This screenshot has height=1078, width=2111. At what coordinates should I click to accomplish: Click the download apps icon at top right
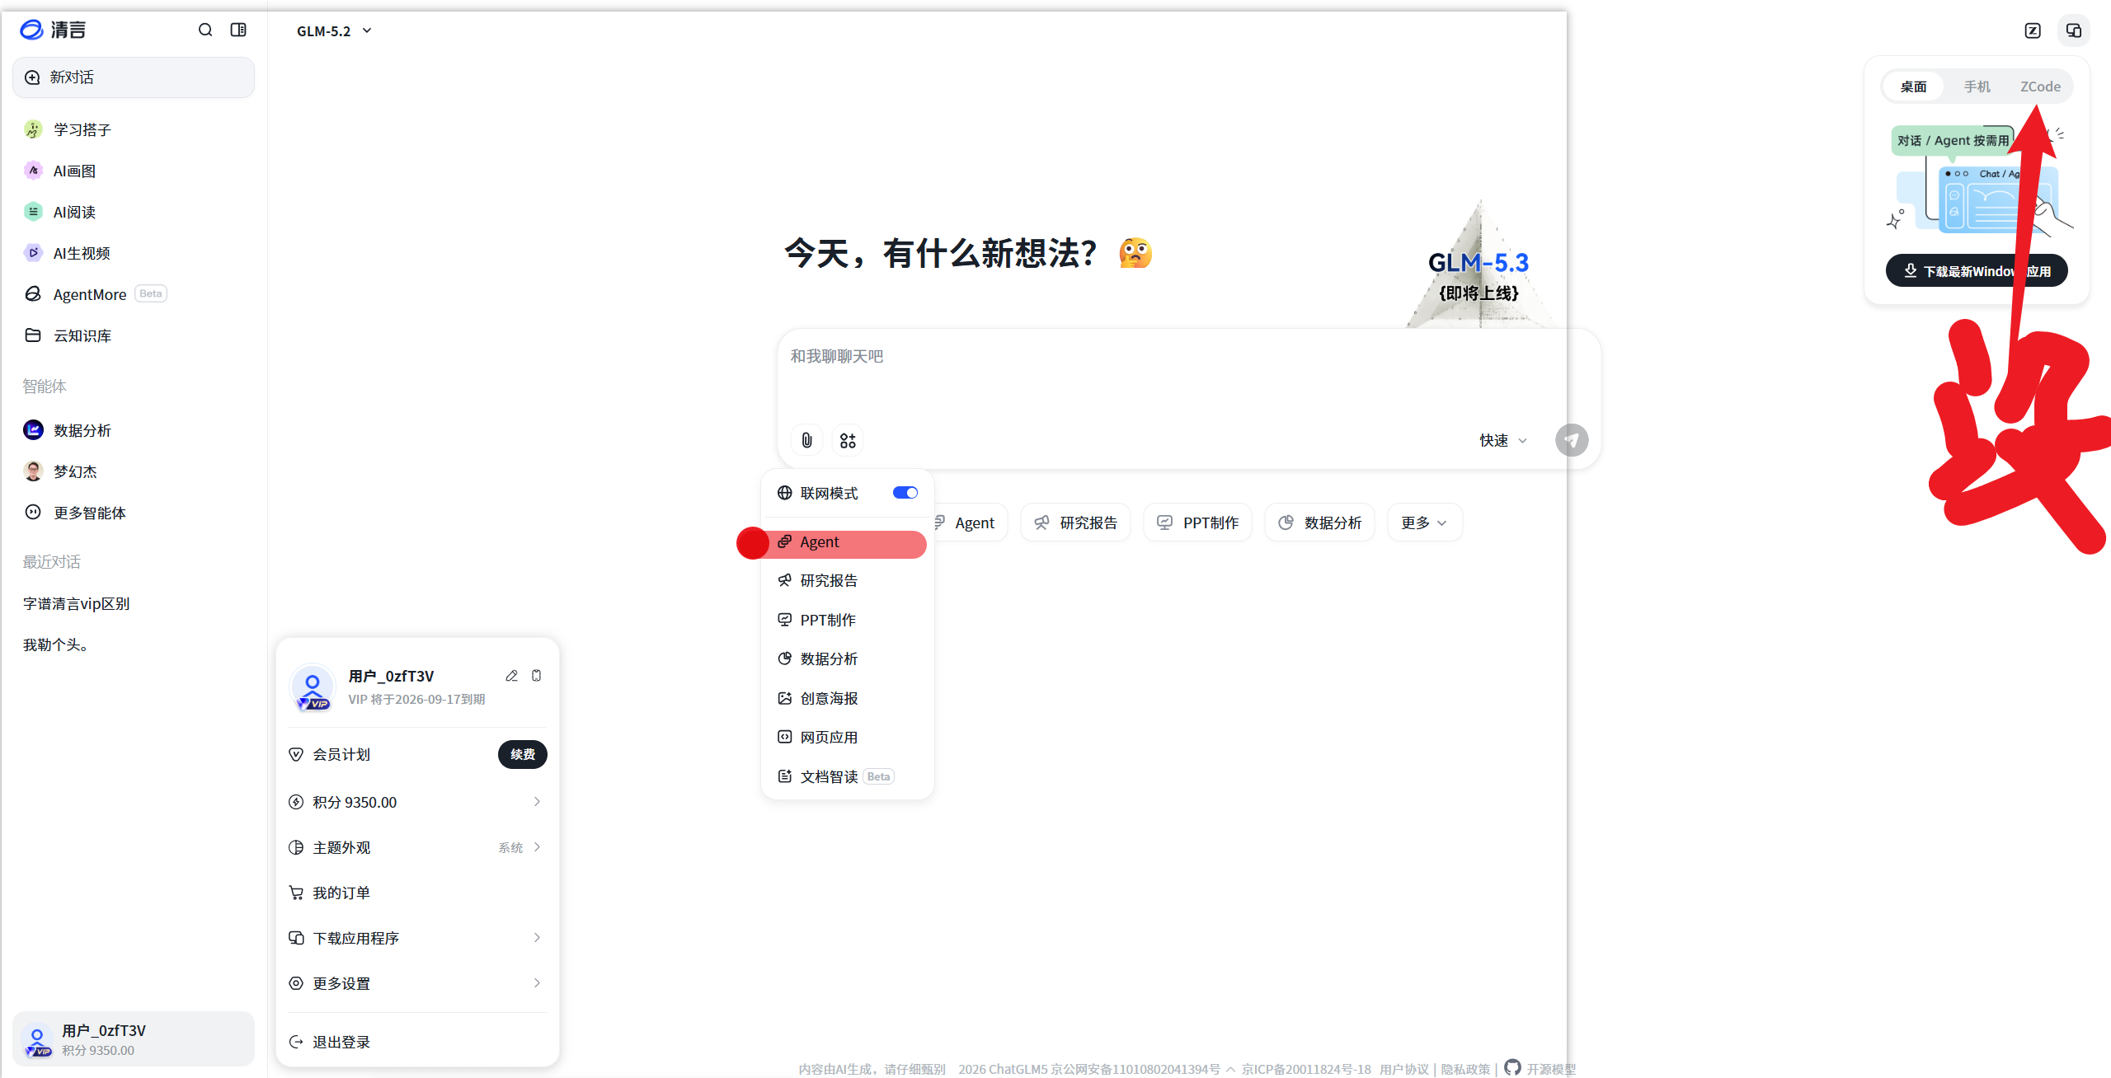(2074, 31)
